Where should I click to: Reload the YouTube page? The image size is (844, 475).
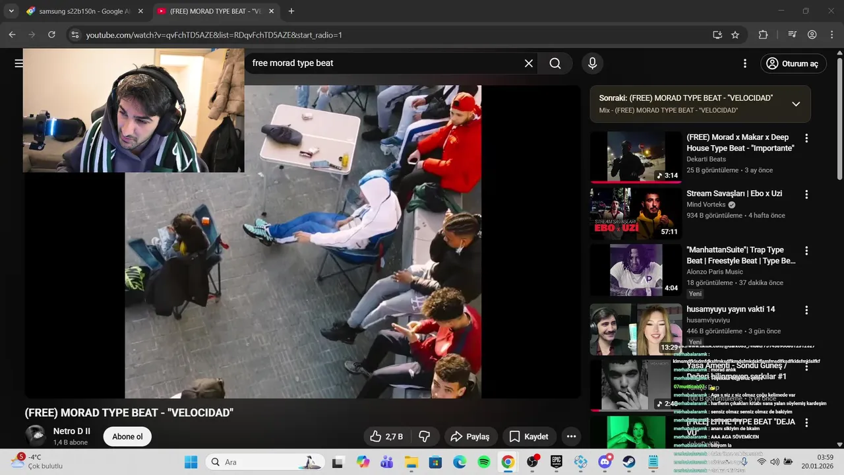51,35
